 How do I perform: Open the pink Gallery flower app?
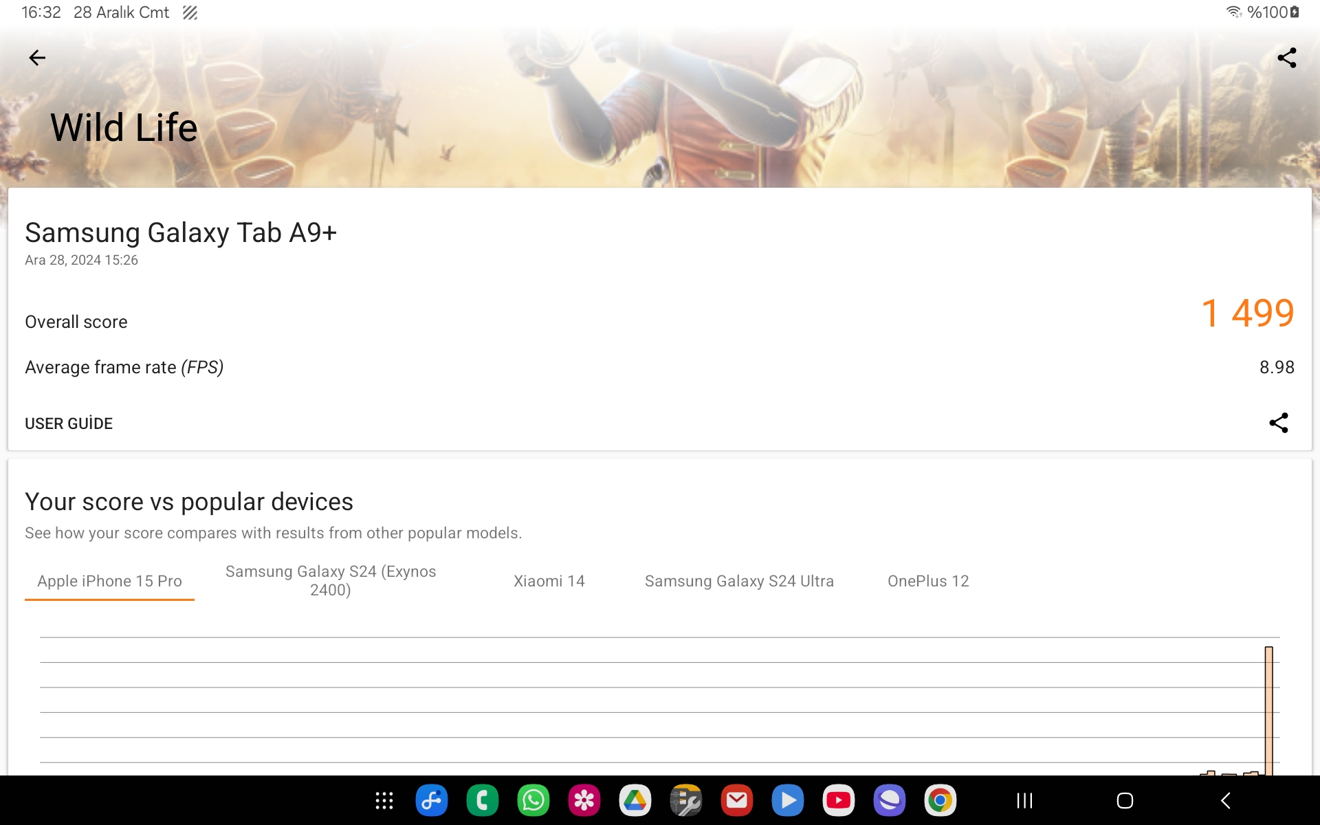click(x=584, y=800)
